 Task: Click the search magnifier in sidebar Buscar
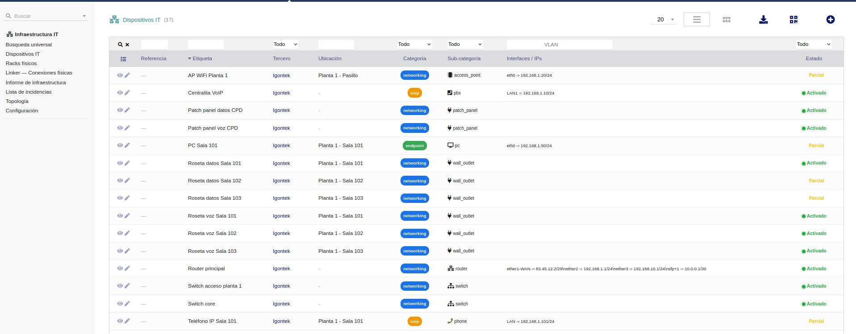[8, 16]
